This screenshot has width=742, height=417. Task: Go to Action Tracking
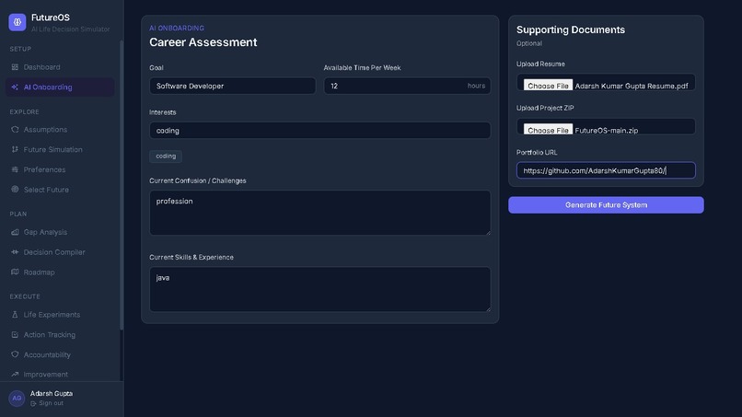tap(60, 335)
